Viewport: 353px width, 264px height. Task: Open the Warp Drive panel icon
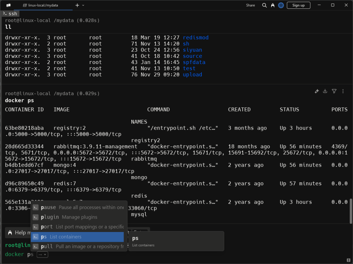[x=8, y=5]
